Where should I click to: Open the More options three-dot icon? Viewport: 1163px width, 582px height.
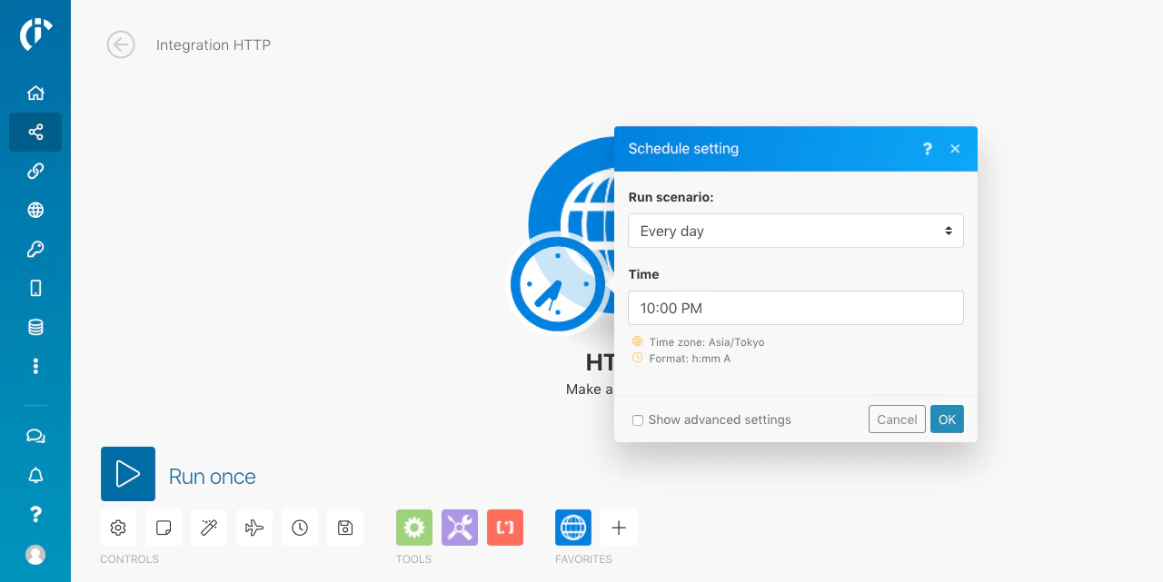[35, 366]
